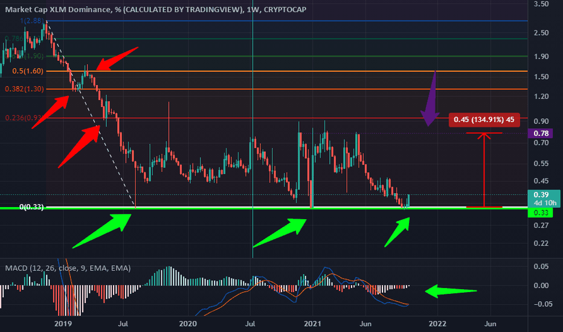The image size is (563, 332).
Task: Click the 4d 10h countdown text
Action: (545, 203)
